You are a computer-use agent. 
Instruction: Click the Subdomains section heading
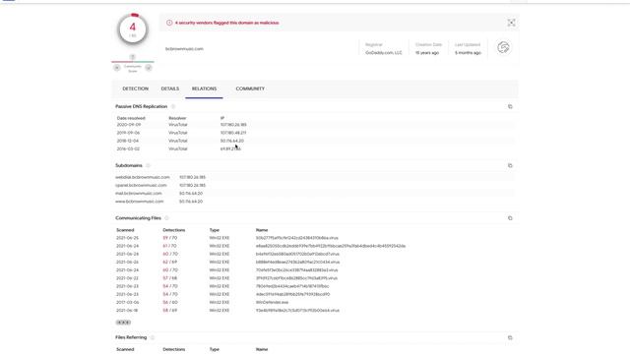pyautogui.click(x=129, y=166)
